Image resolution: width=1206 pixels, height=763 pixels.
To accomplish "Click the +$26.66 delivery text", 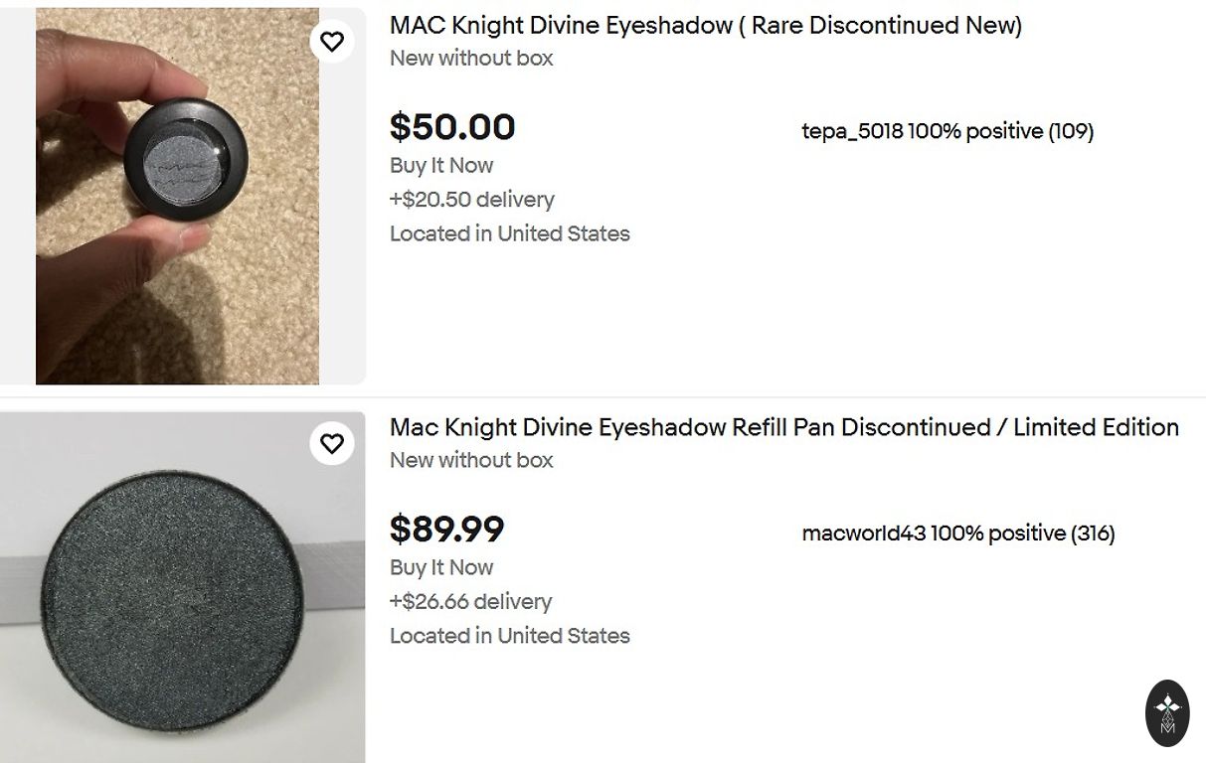I will click(x=470, y=602).
